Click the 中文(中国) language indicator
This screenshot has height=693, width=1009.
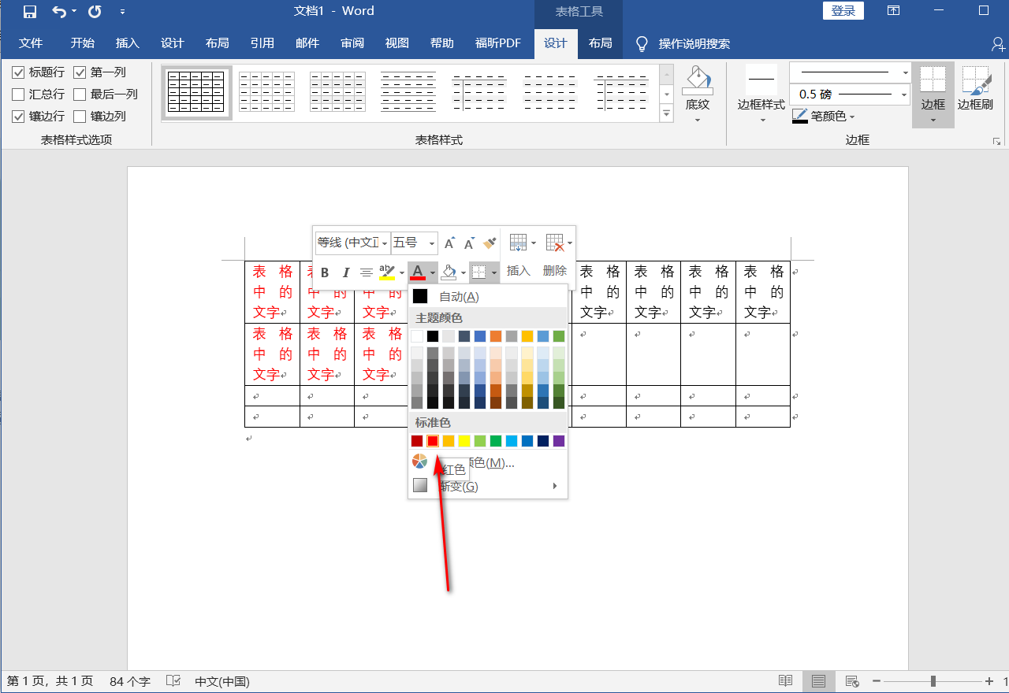(222, 681)
